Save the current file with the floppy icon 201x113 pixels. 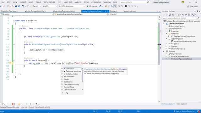coord(16,6)
